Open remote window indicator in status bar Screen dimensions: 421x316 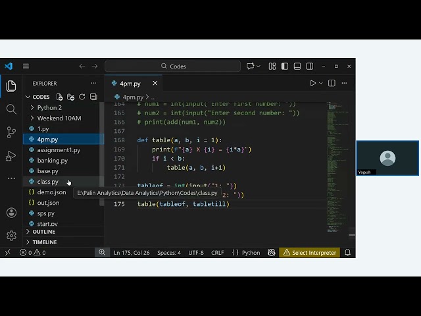pyautogui.click(x=7, y=253)
